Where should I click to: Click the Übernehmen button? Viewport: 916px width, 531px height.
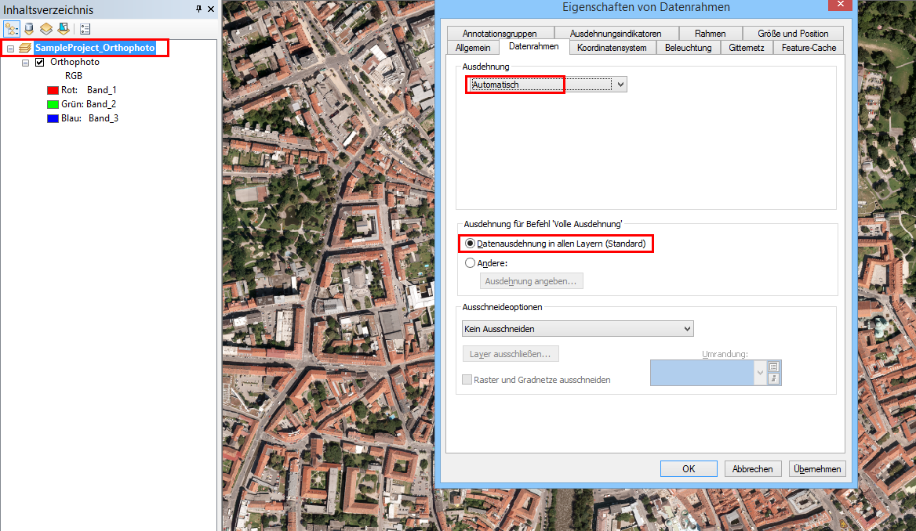click(x=816, y=468)
